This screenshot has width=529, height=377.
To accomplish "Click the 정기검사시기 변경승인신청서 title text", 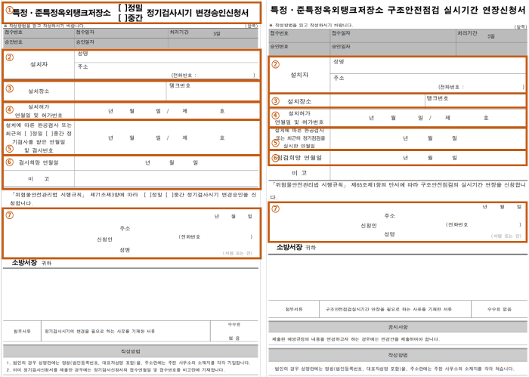I will click(197, 13).
